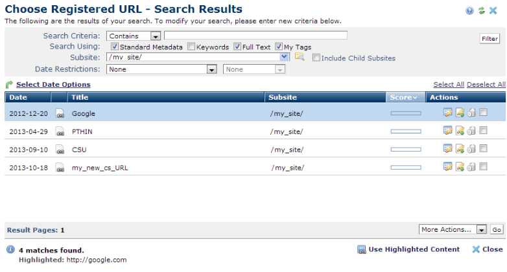The width and height of the screenshot is (507, 272).
Task: Open the More Actions dropdown
Action: 481,229
